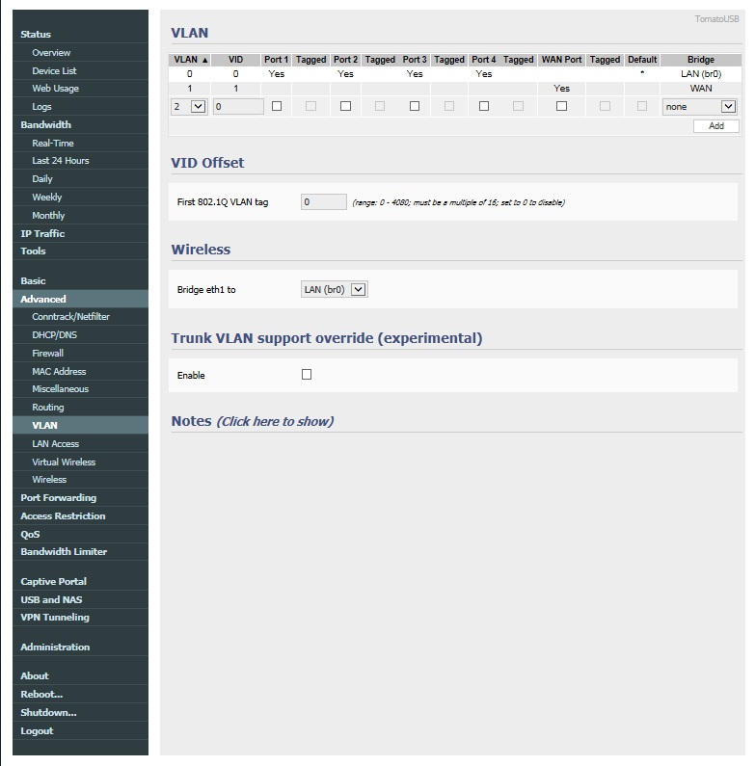The image size is (755, 766).
Task: Open Virtual Wireless page
Action: tap(64, 462)
